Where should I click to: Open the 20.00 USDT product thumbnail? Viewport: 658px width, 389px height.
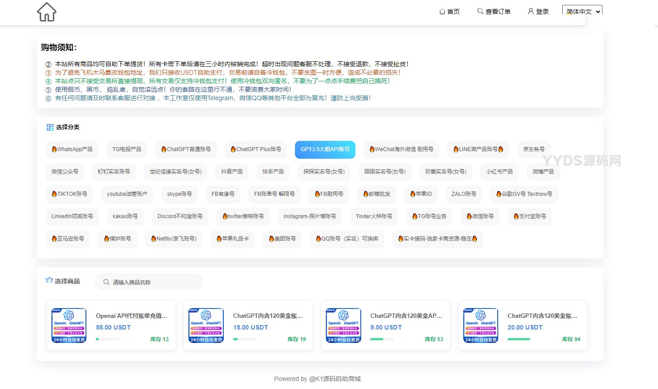(481, 326)
